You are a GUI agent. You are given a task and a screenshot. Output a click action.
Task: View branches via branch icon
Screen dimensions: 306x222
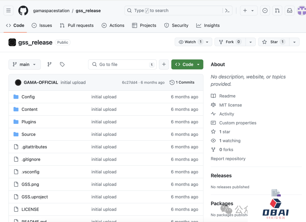point(49,64)
